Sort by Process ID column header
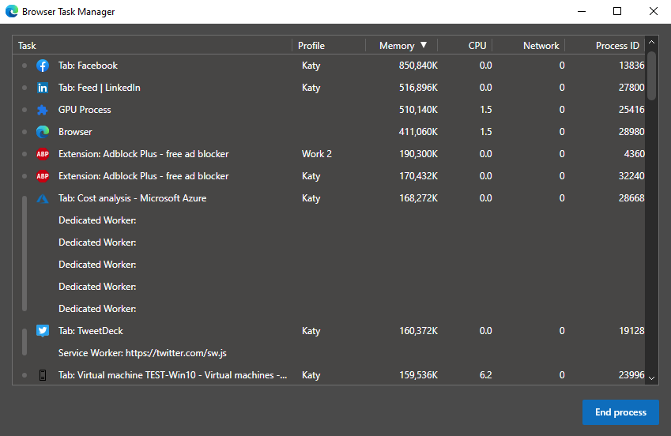 pos(617,46)
